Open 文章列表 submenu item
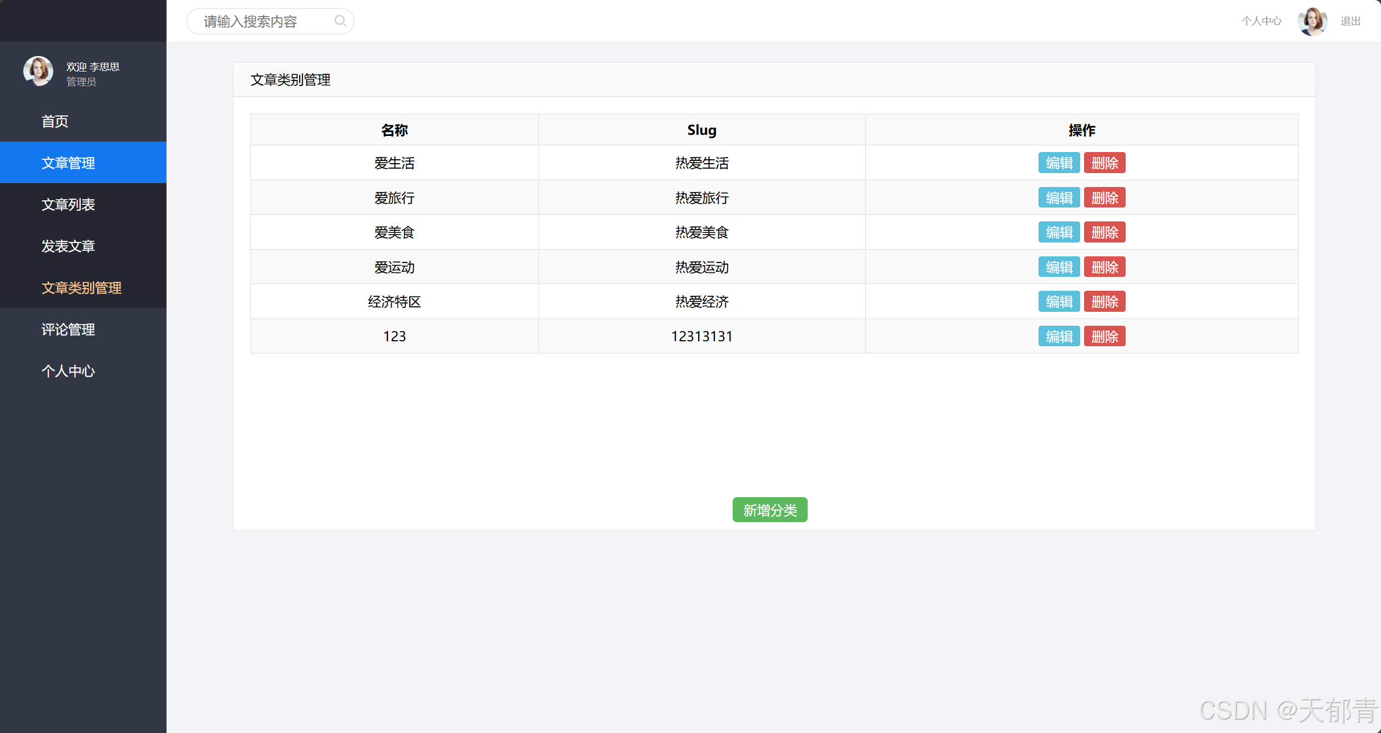This screenshot has height=733, width=1381. coord(68,204)
